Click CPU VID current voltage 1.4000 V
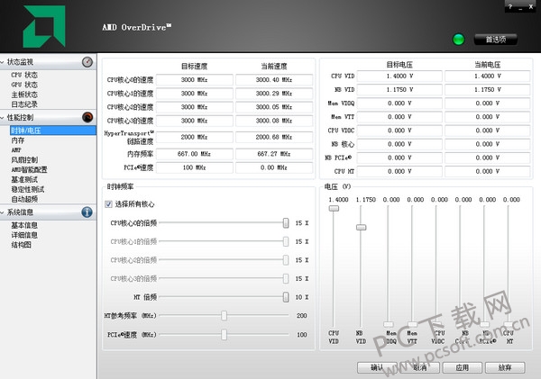 pyautogui.click(x=487, y=77)
